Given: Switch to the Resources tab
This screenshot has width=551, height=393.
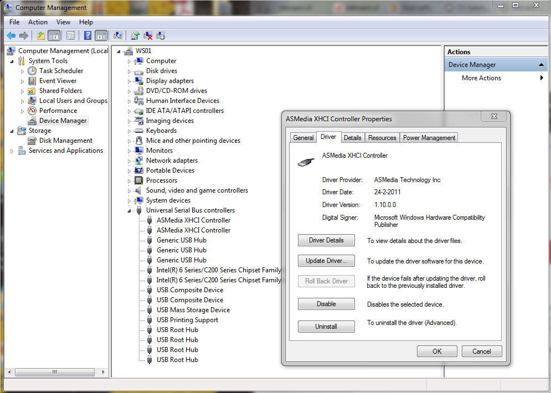Looking at the screenshot, I should pos(382,138).
